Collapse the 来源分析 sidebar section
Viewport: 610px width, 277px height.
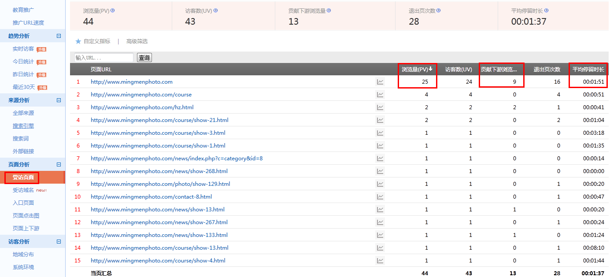[x=59, y=100]
